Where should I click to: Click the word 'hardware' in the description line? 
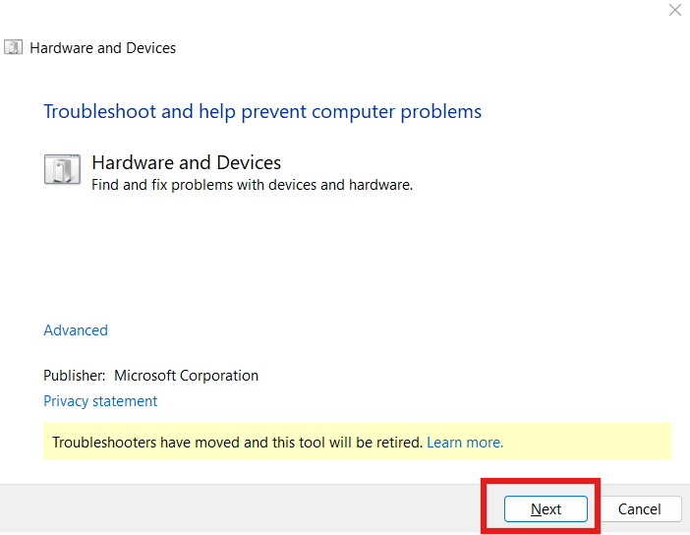[x=380, y=184]
